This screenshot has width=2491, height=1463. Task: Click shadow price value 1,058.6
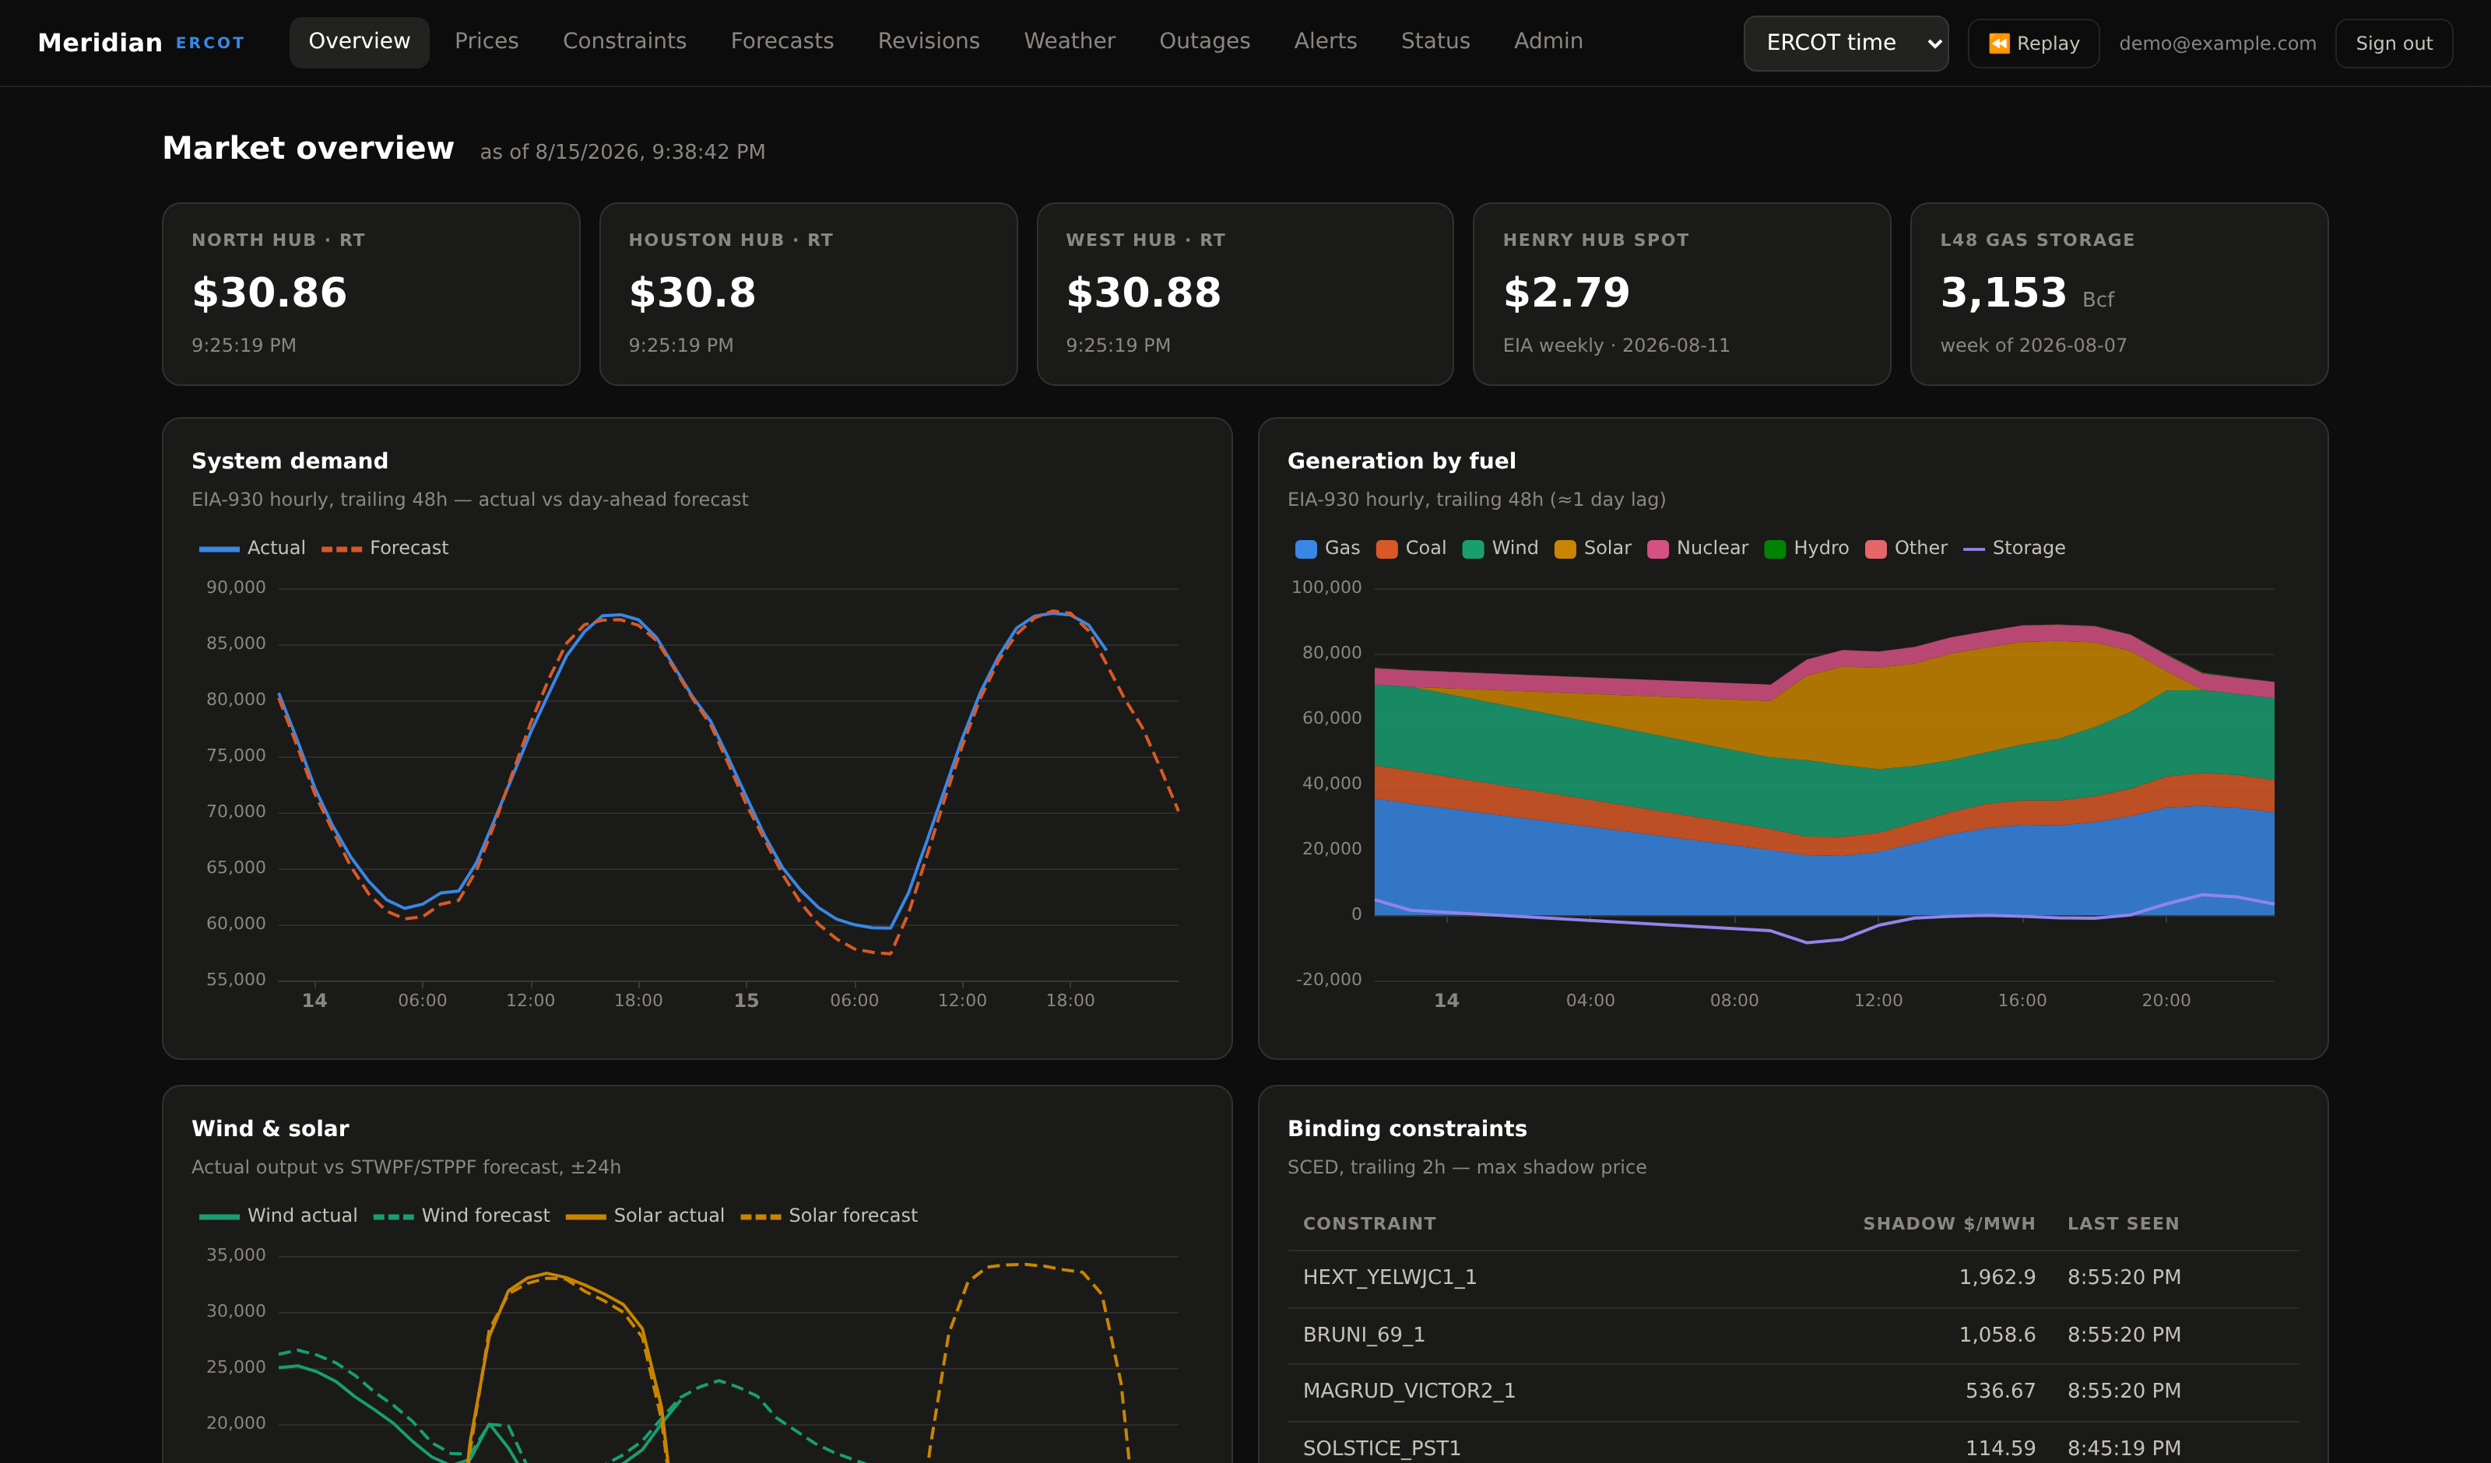pyautogui.click(x=1997, y=1335)
